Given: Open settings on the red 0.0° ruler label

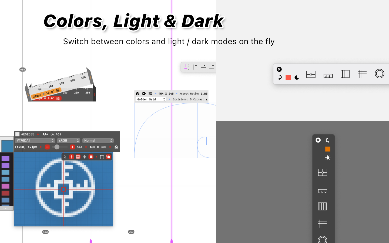Looking at the screenshot, I should 58,99.
